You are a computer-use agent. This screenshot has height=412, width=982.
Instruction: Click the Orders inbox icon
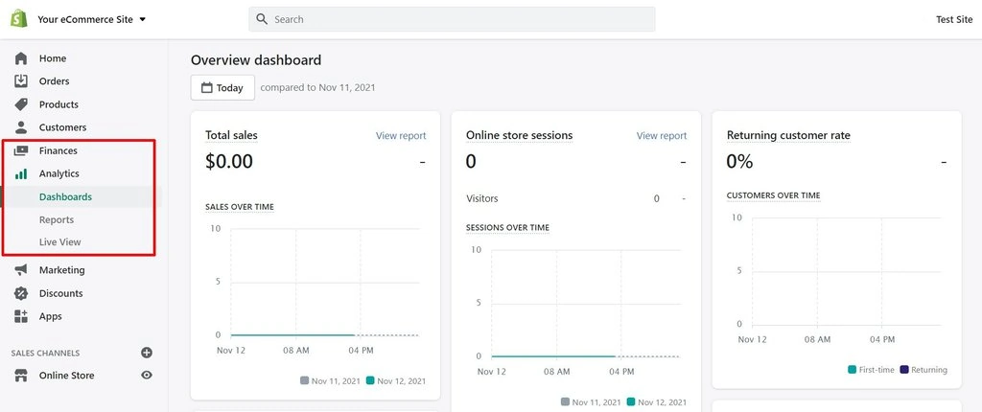[21, 80]
